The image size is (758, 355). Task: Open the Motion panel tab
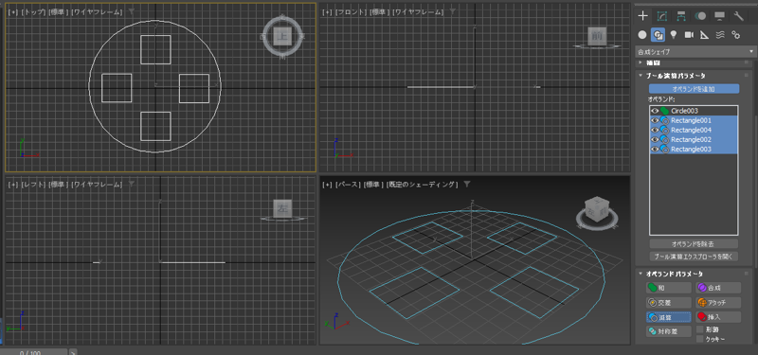point(700,16)
